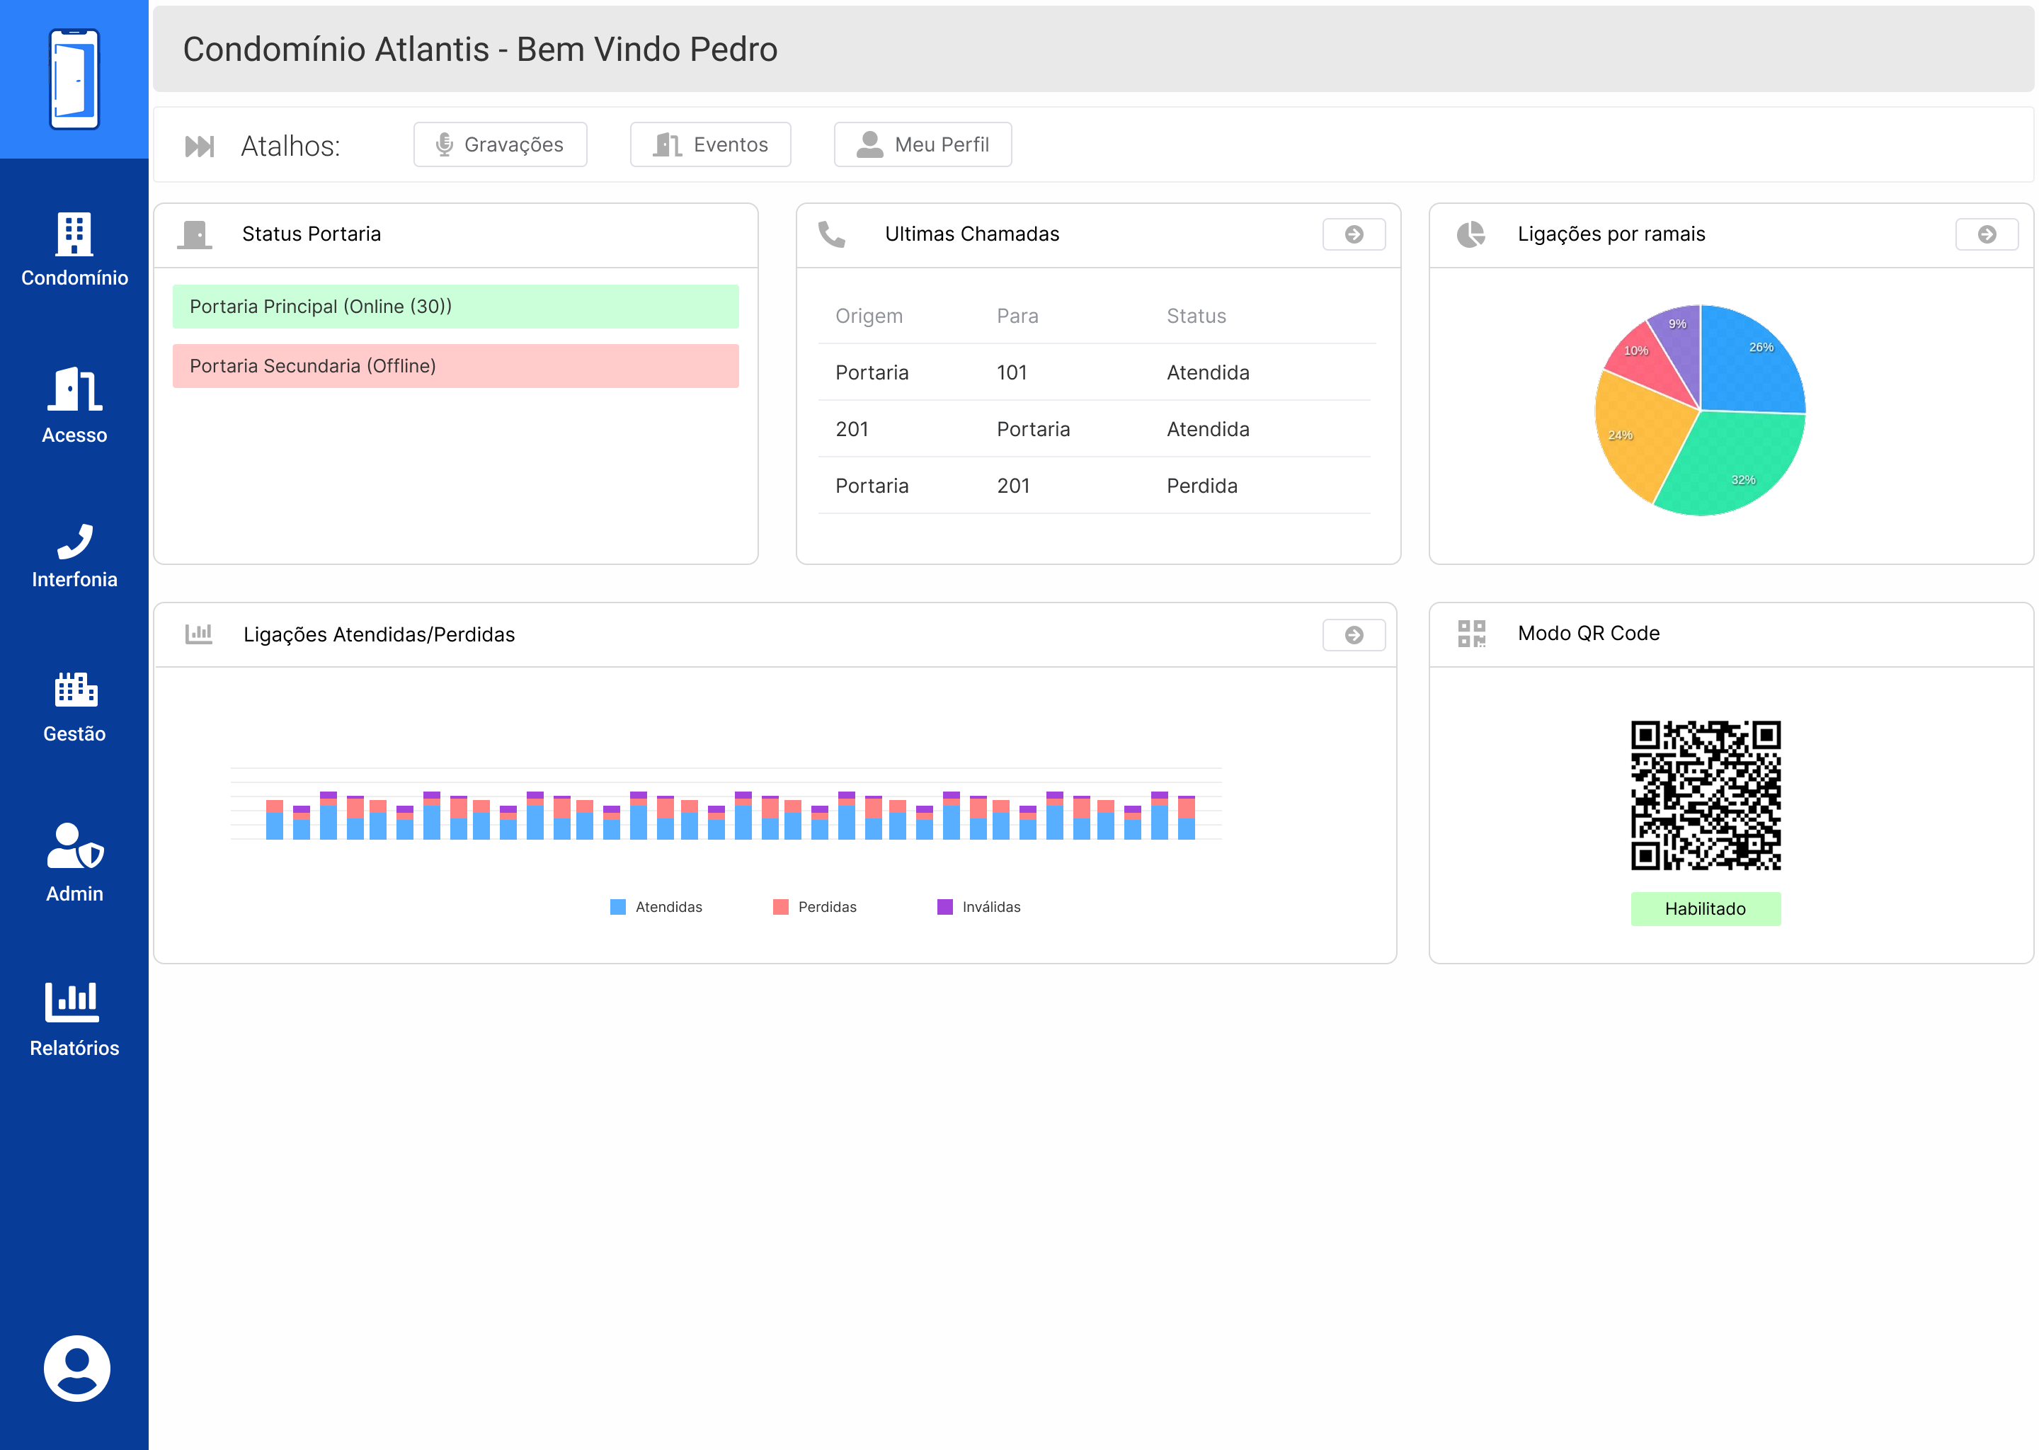Screen dimensions: 2039x1450
Task: Click the app door logo icon
Action: click(74, 79)
